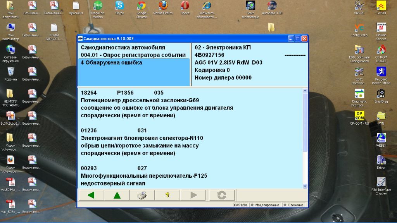Click the KWP1281 status bar field
Screen dimensions: 397x223
click(240, 205)
